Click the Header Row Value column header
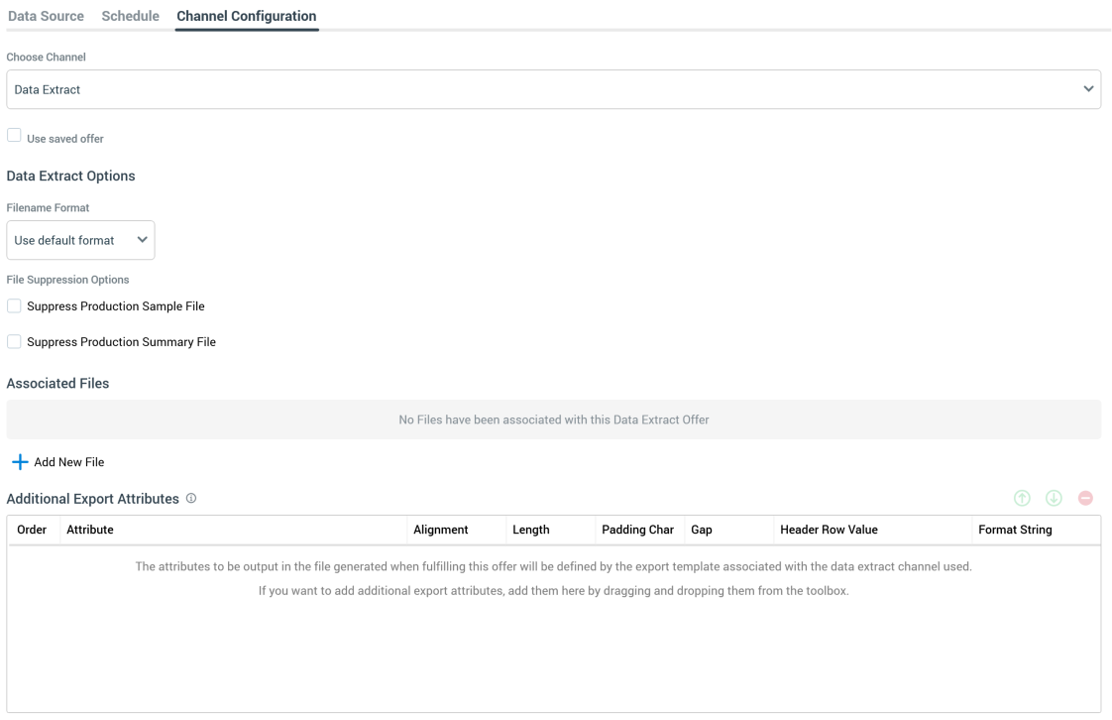This screenshot has height=720, width=1112. coord(829,530)
